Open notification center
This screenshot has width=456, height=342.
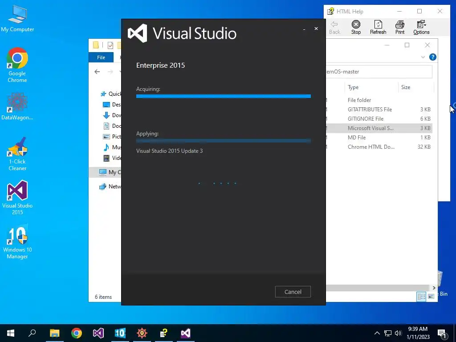click(x=442, y=333)
